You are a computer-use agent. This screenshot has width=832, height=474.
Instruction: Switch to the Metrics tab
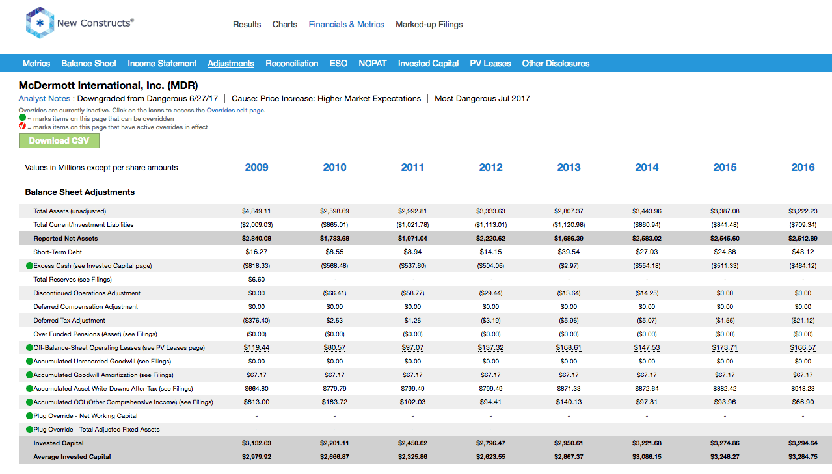(36, 63)
